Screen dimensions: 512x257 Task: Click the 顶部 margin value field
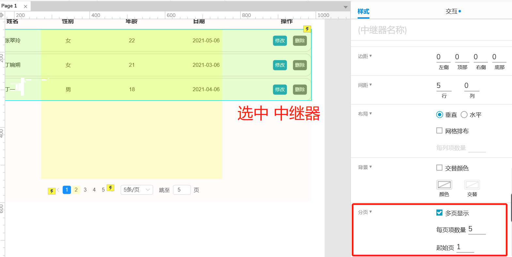[462, 57]
